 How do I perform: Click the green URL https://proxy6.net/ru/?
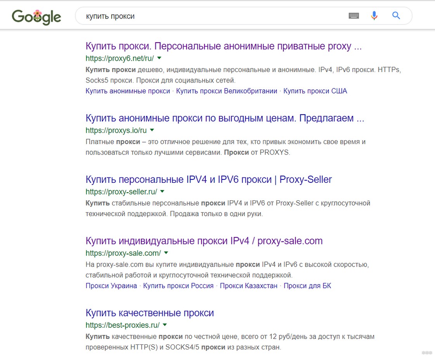pos(120,59)
